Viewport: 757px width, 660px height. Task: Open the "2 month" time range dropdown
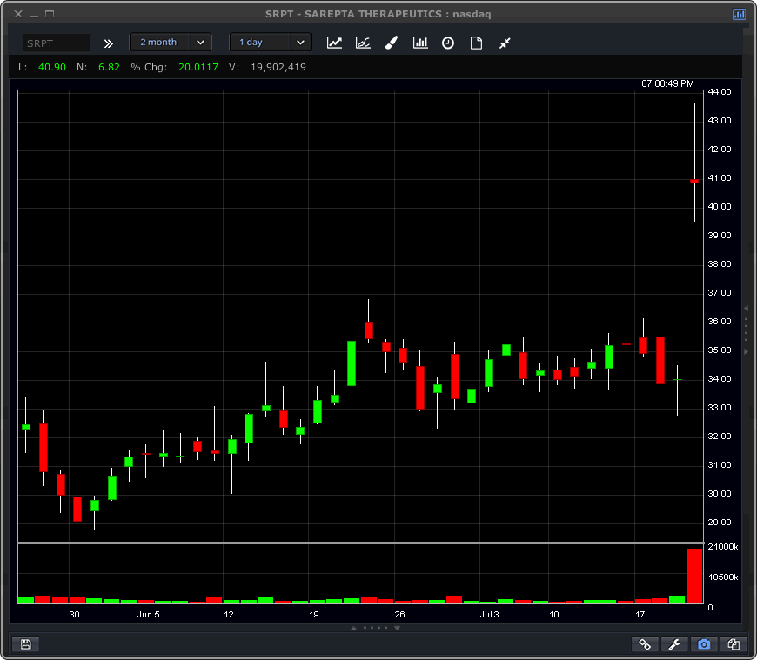click(x=171, y=43)
